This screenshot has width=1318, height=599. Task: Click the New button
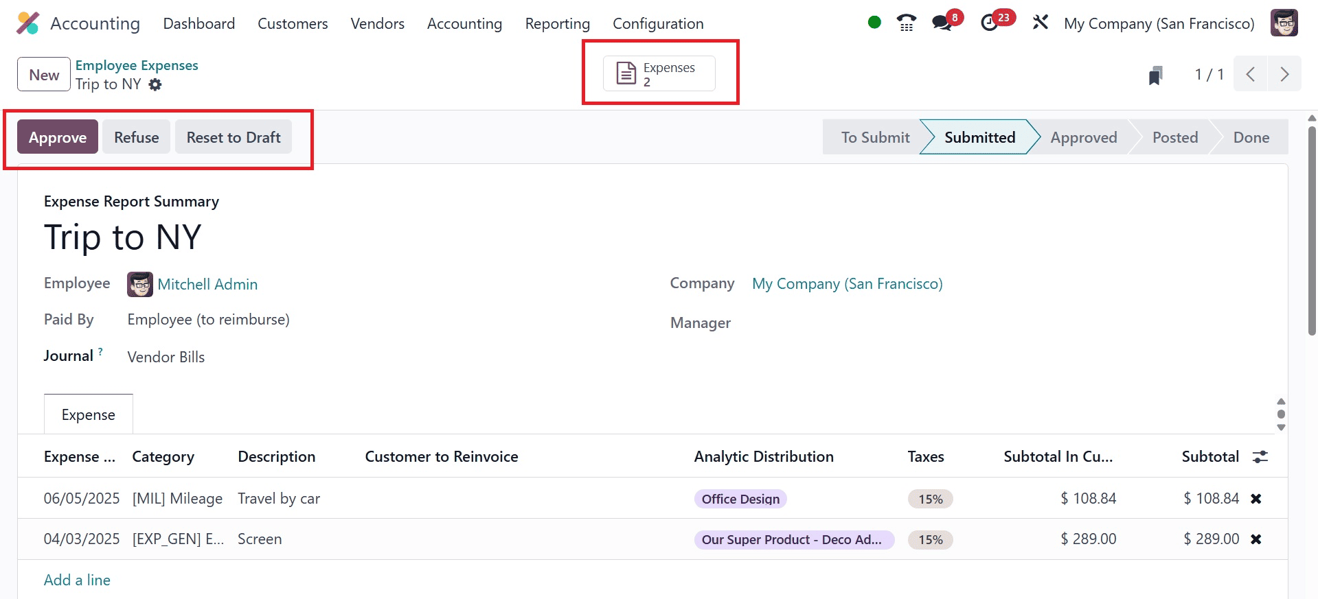[44, 74]
